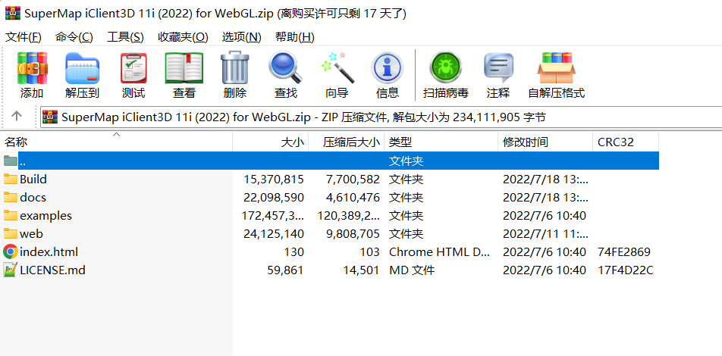Show archive 信息 (Info) icon
The height and width of the screenshot is (356, 722).
[387, 67]
